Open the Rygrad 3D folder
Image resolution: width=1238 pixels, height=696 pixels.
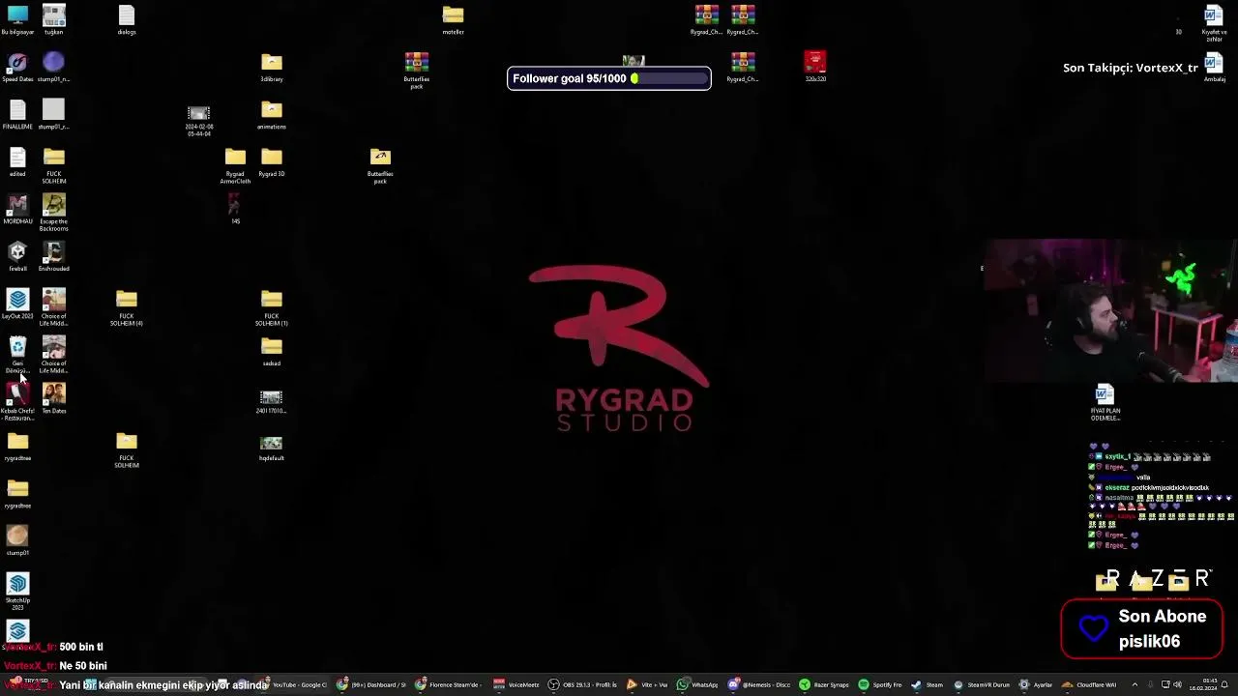(x=272, y=161)
